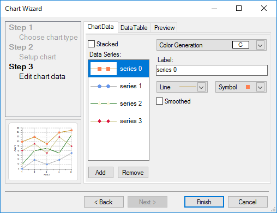Switch to the DataTable tab
Viewport: 277px width, 213px height.
point(134,28)
